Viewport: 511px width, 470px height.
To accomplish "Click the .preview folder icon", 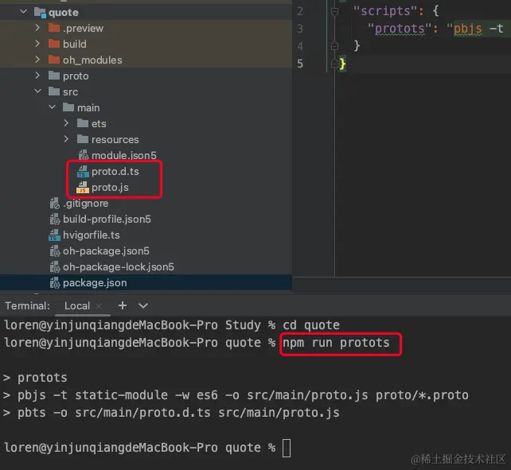I will click(x=54, y=28).
